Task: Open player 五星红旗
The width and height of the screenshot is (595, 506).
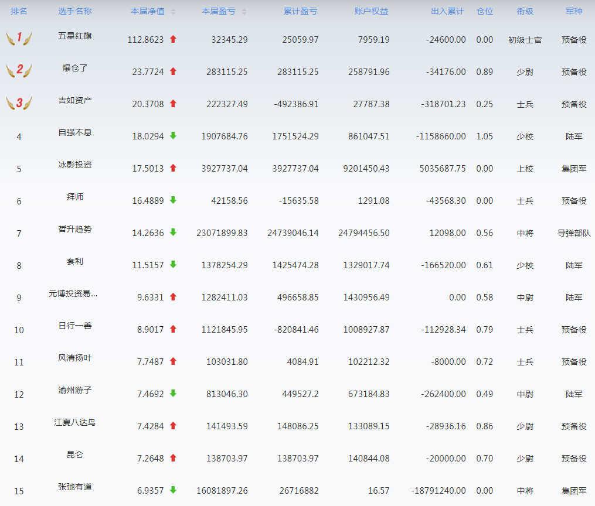Action: click(75, 36)
